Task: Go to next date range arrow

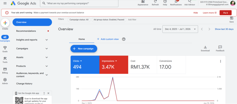Action: [x=209, y=29]
